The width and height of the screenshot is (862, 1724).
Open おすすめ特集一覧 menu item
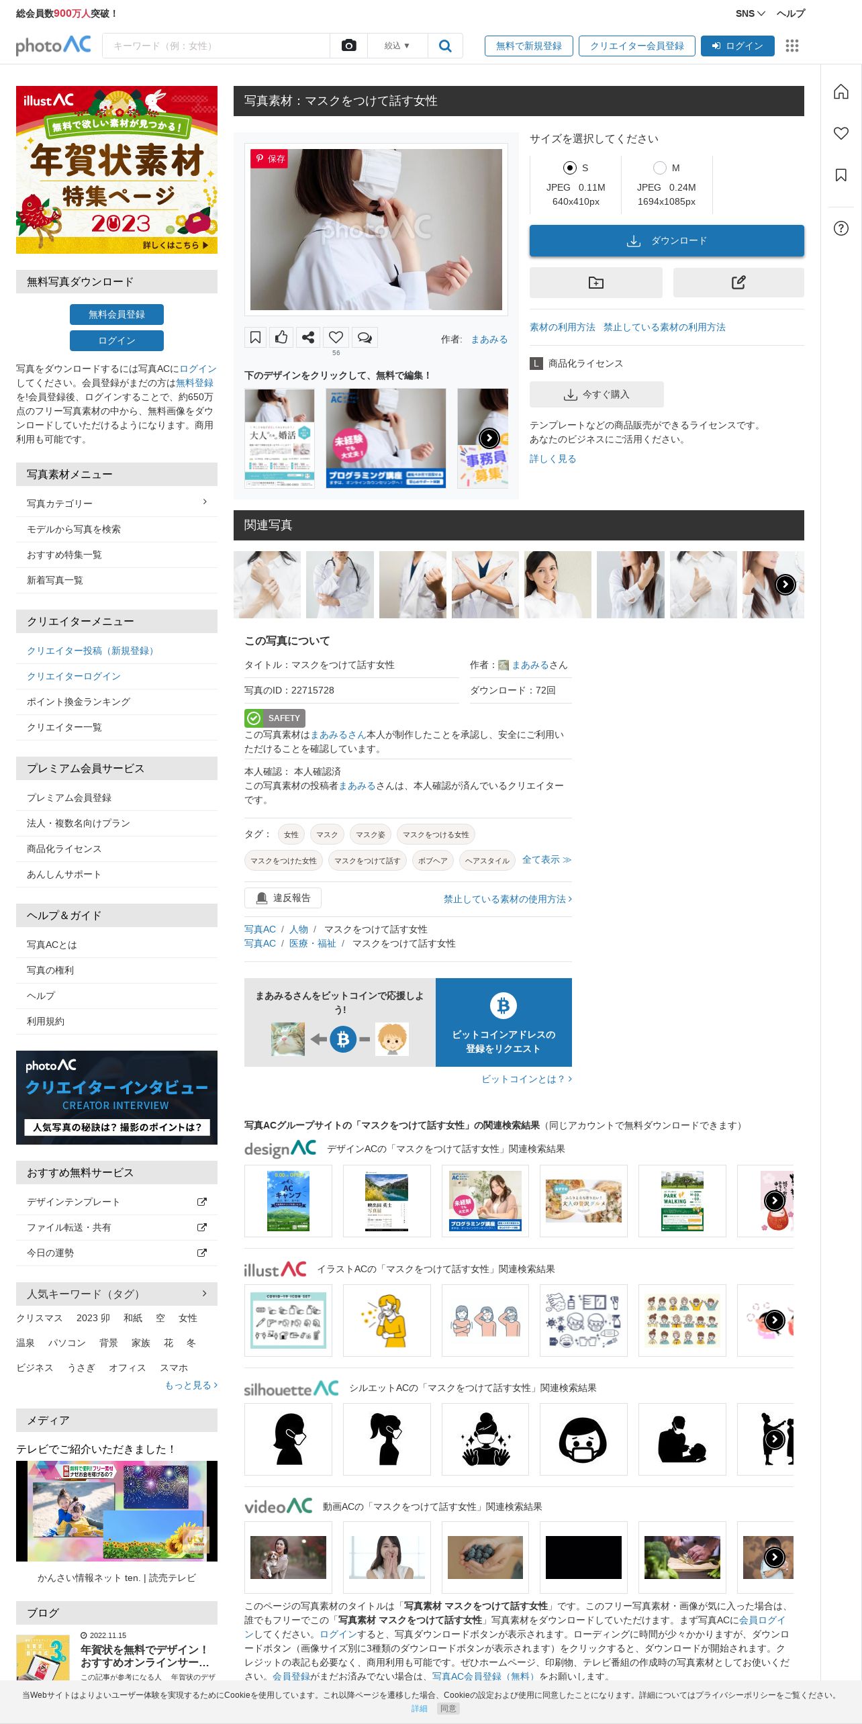click(x=117, y=555)
